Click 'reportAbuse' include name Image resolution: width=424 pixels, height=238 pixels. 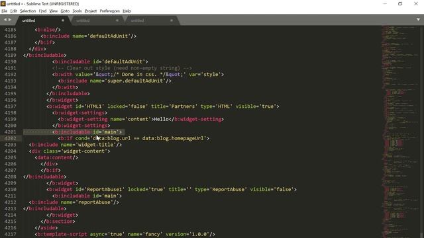click(94, 202)
